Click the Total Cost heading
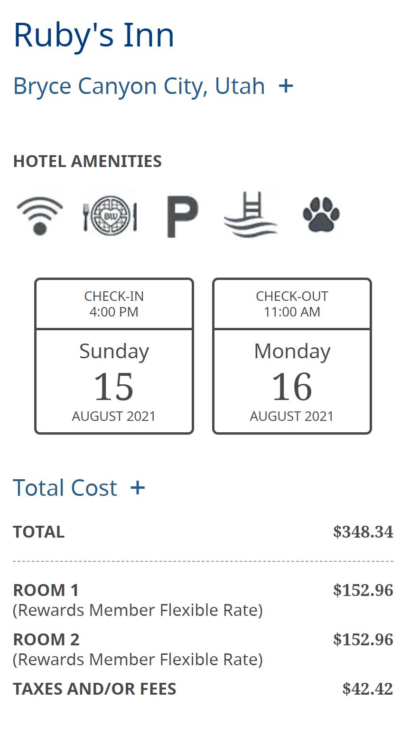This screenshot has width=410, height=735. (65, 488)
